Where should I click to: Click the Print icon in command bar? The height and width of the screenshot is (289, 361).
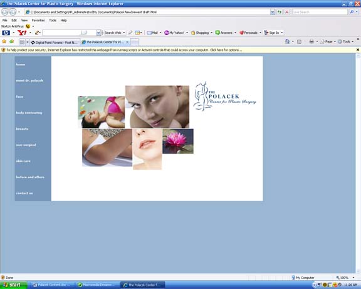311,41
